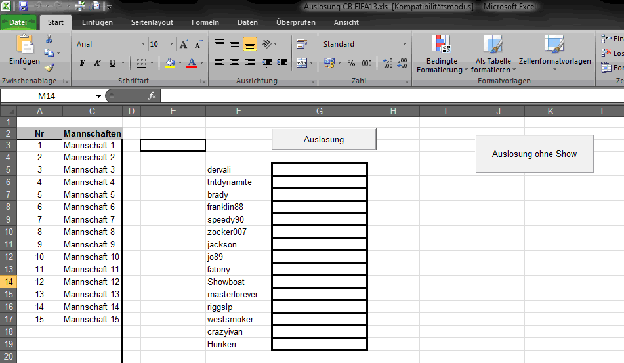Open the Datei tab
The width and height of the screenshot is (624, 363).
(x=18, y=22)
